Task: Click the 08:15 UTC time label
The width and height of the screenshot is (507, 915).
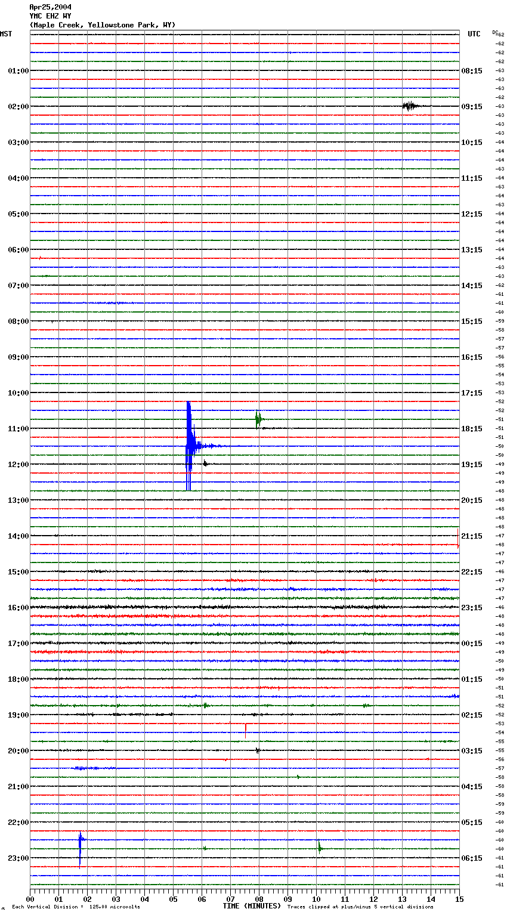Action: pyautogui.click(x=472, y=71)
